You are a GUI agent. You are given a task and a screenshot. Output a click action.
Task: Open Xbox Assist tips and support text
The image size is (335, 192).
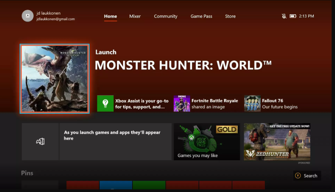click(142, 104)
